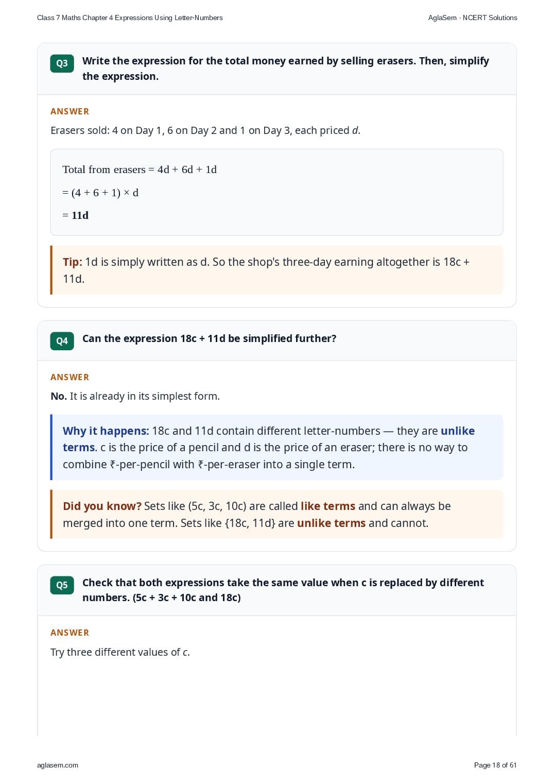Click the ANSWER label under Q3
Viewport: 554px width, 784px height.
(x=70, y=111)
